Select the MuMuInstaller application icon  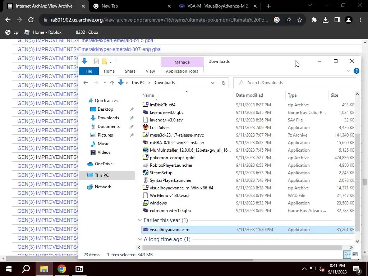tap(146, 150)
